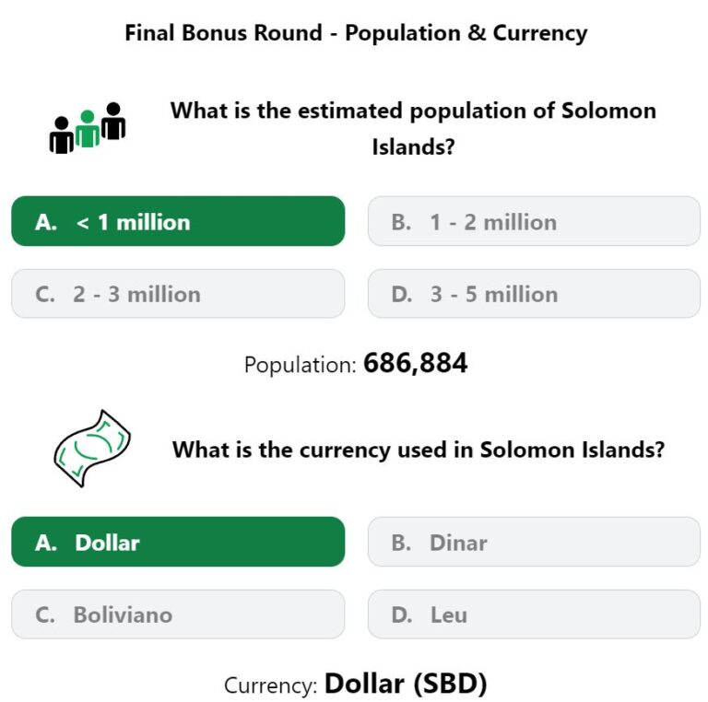Choose the Leu currency option
Viewport: 708px width, 702px height.
(x=534, y=614)
